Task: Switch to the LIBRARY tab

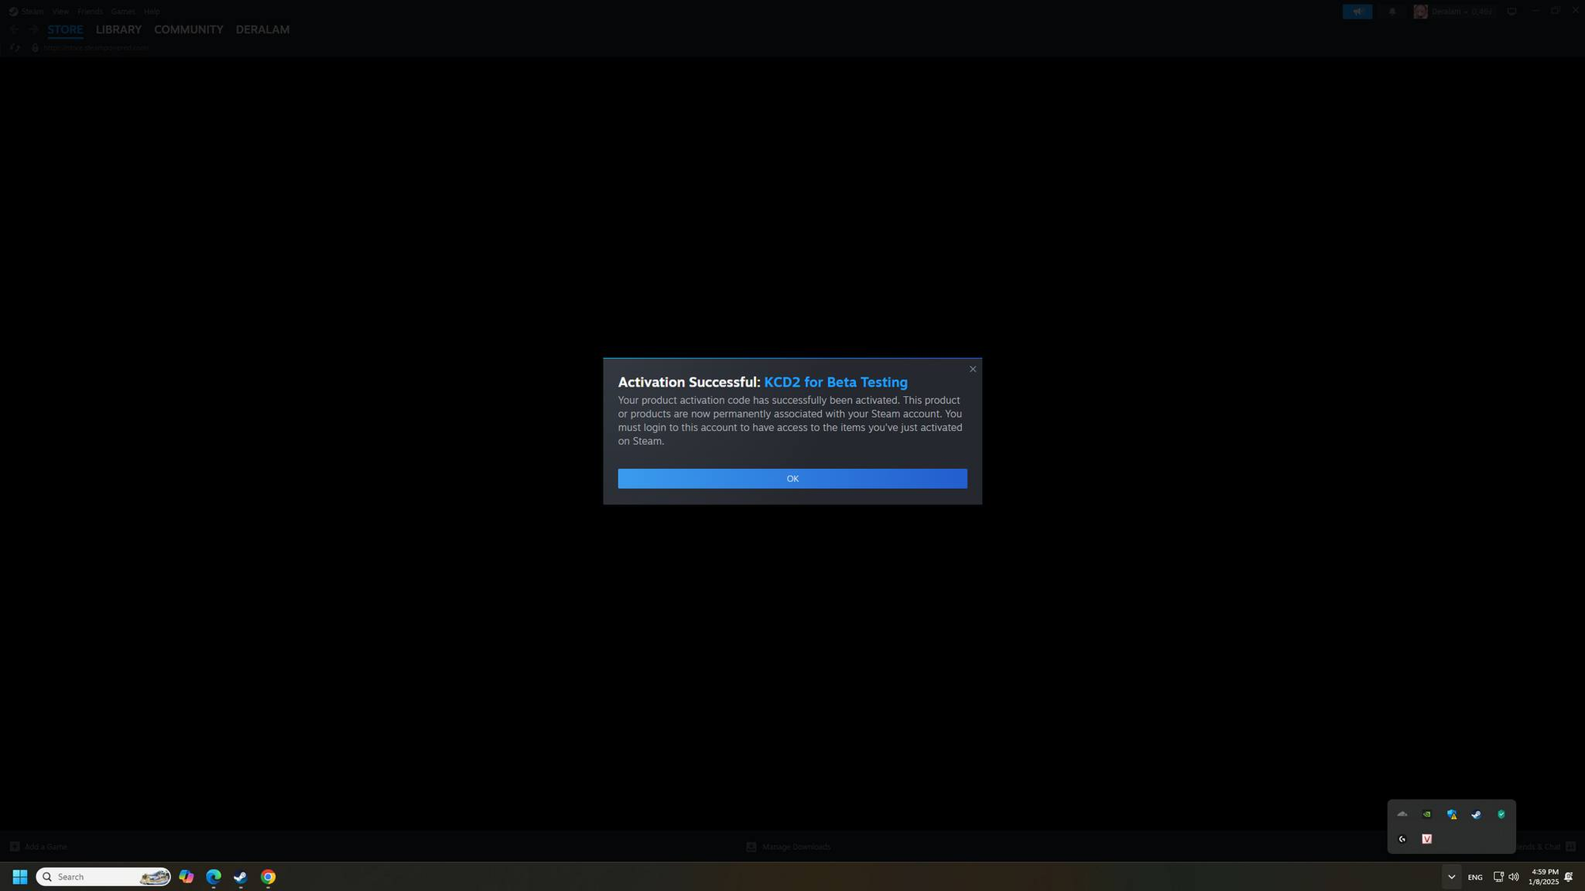Action: (x=118, y=29)
